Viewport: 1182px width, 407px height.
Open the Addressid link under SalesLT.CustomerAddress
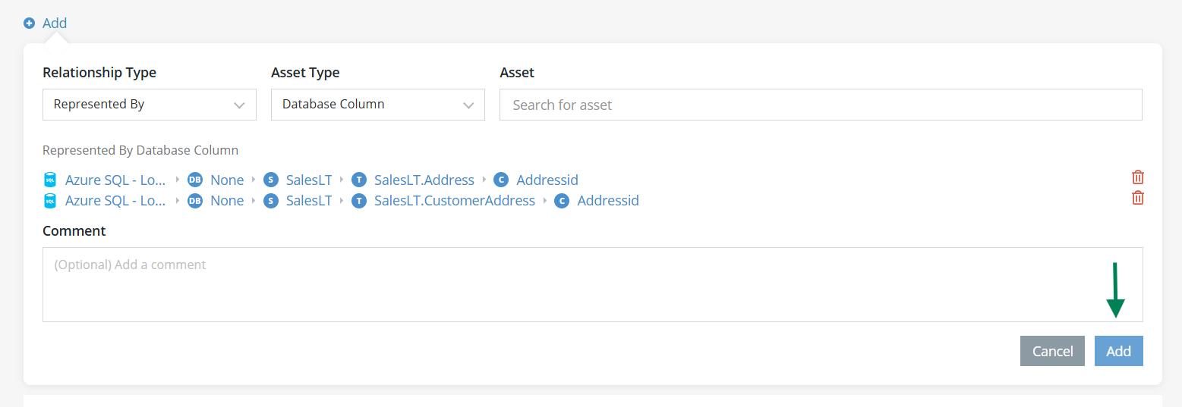point(608,201)
